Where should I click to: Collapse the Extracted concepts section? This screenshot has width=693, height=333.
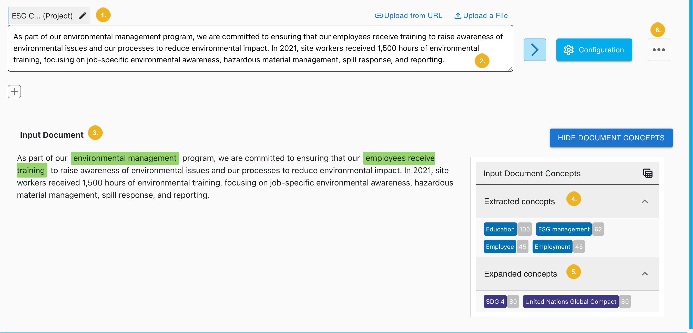(x=645, y=201)
